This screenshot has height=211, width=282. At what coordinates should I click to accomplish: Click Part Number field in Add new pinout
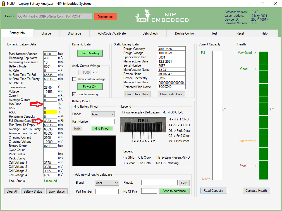107,191
